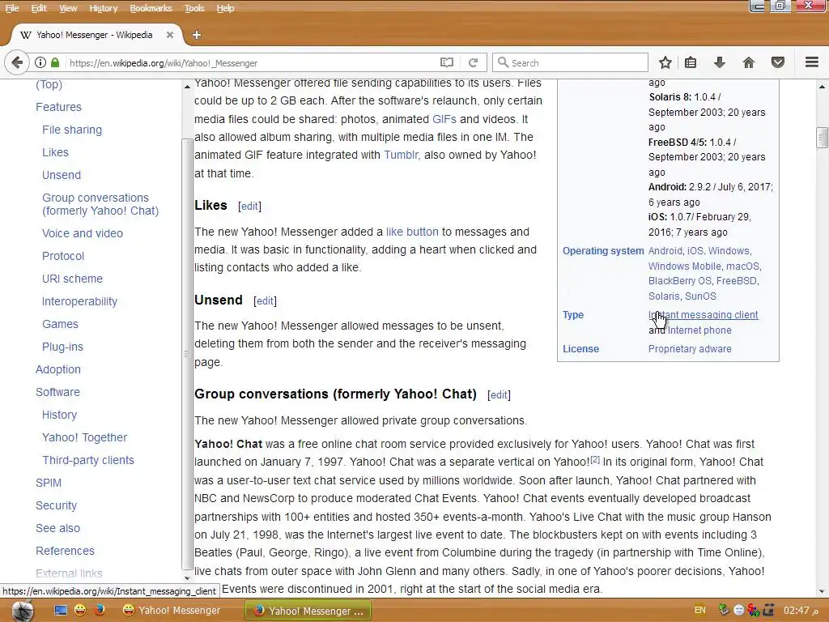Screen dimensions: 829x622
Task: Open Instant messaging client infobox link
Action: tap(704, 315)
